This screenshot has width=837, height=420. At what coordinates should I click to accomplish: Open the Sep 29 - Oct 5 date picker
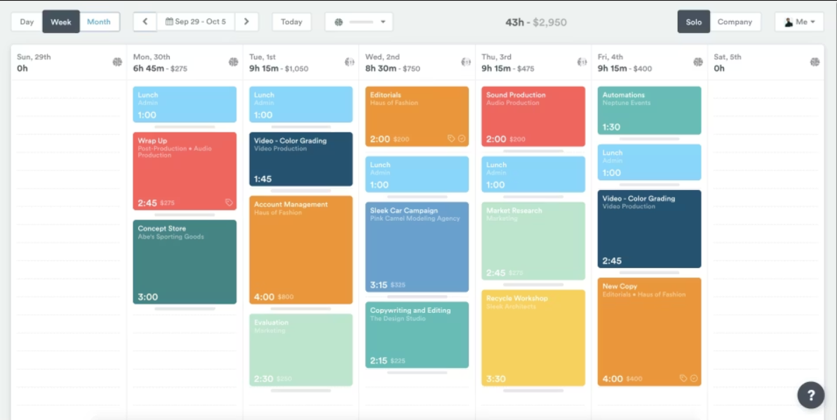click(x=196, y=22)
